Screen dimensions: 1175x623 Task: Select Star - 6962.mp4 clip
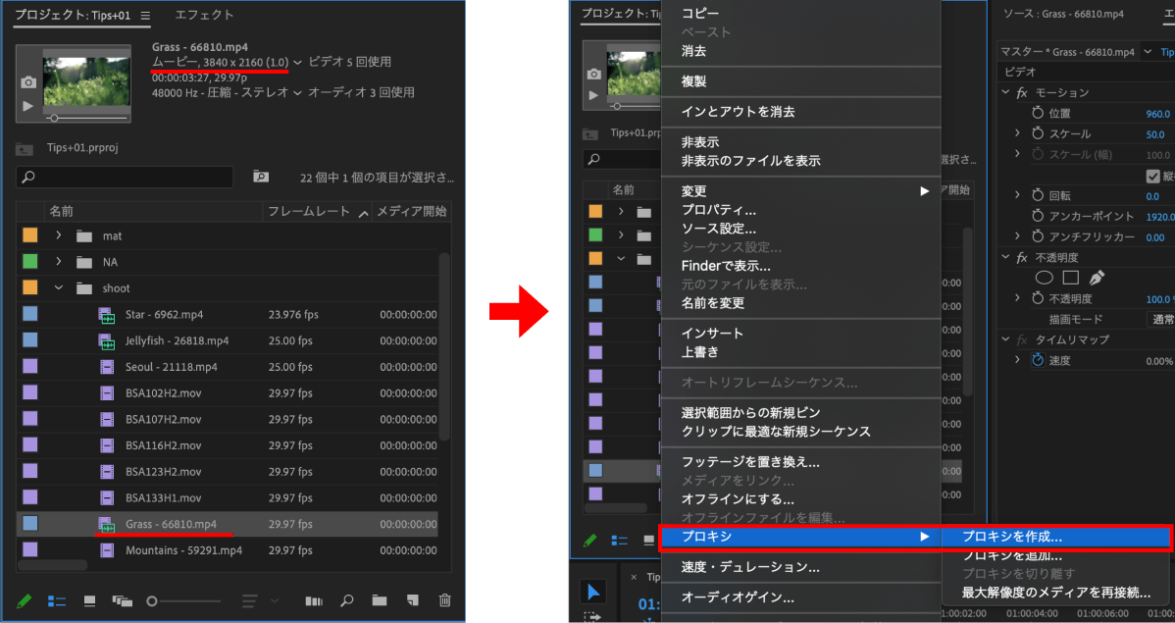click(x=164, y=314)
